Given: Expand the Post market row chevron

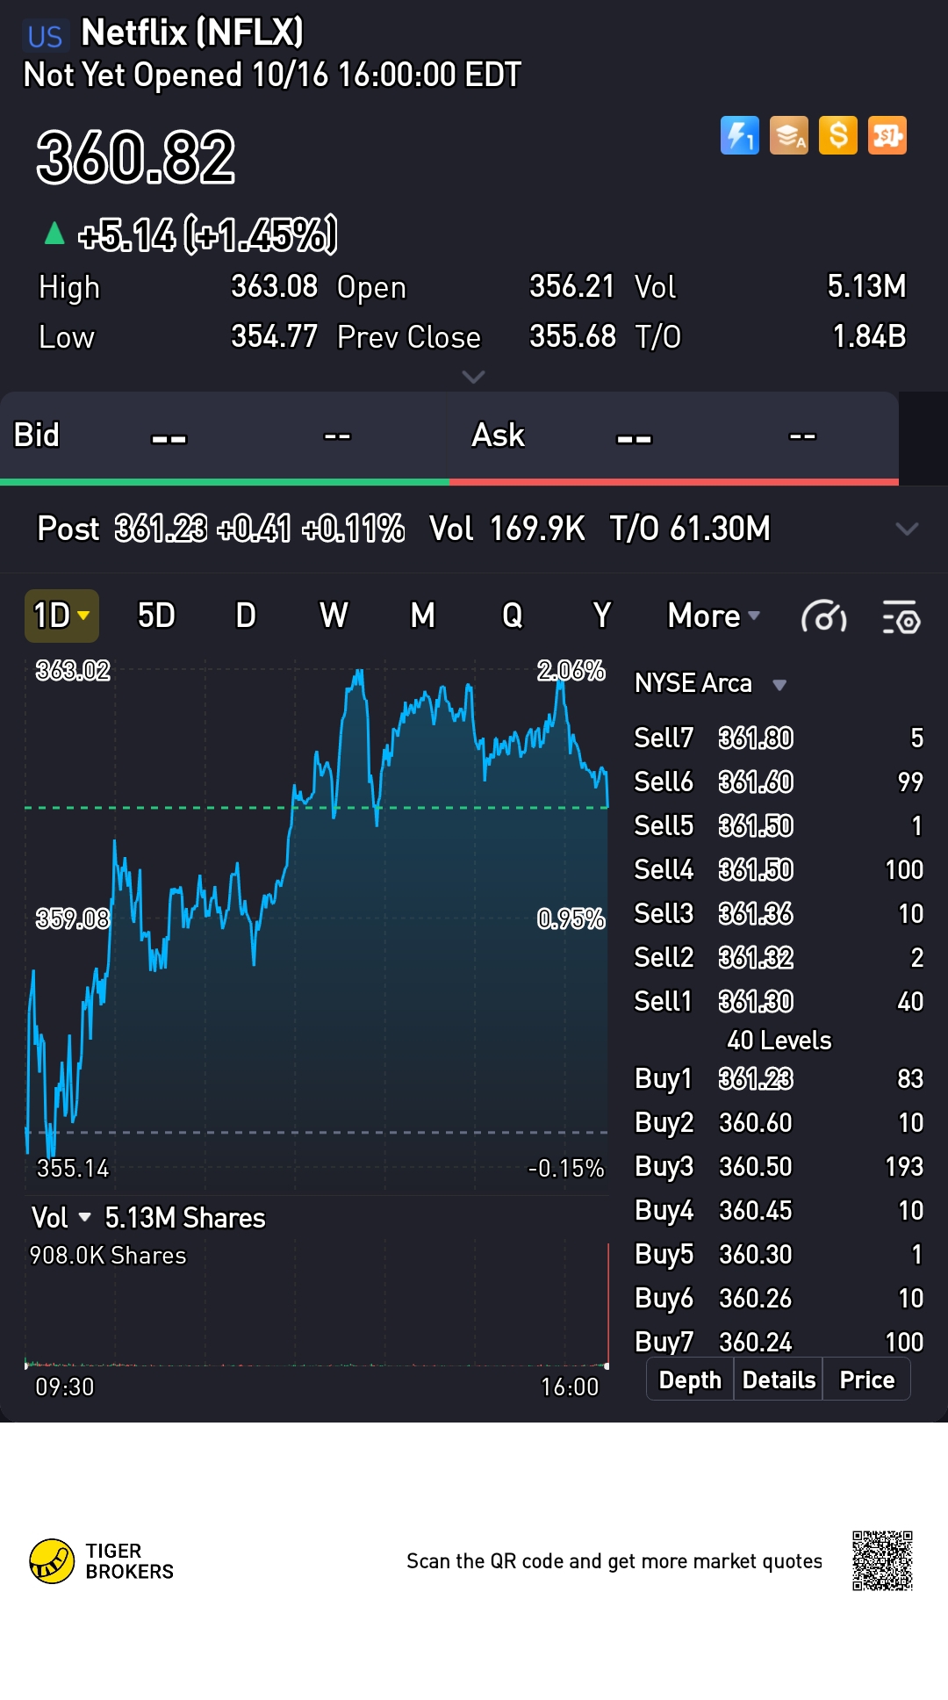Looking at the screenshot, I should (x=906, y=529).
